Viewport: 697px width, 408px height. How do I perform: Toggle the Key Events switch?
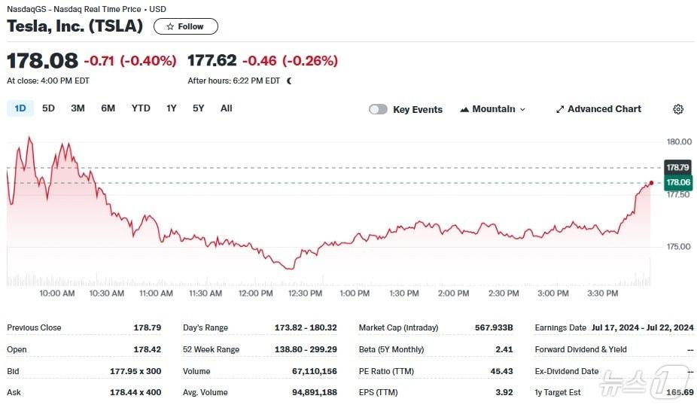[x=378, y=109]
